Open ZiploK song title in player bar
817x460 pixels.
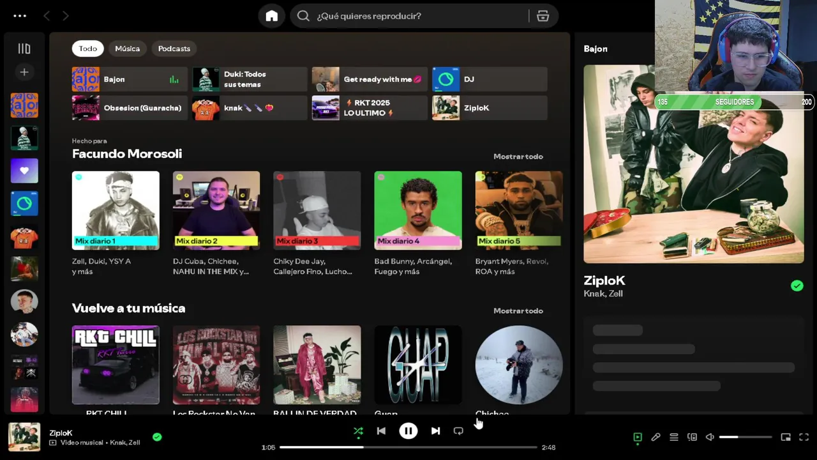tap(61, 433)
